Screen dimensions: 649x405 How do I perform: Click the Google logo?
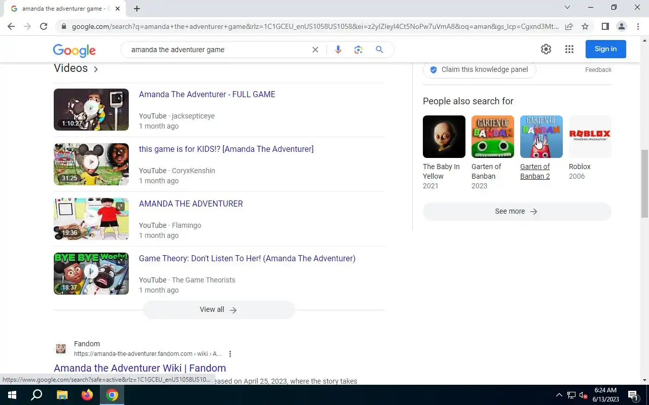point(74,50)
